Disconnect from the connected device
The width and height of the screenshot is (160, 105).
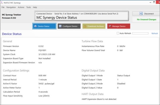click(146, 14)
